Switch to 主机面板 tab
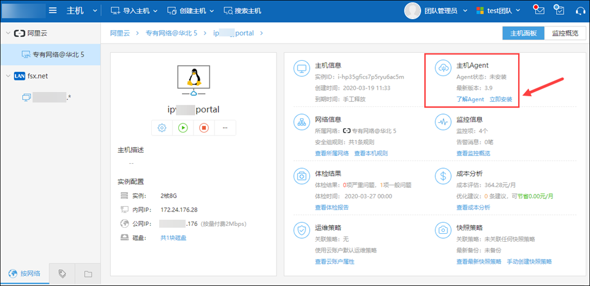 click(524, 33)
